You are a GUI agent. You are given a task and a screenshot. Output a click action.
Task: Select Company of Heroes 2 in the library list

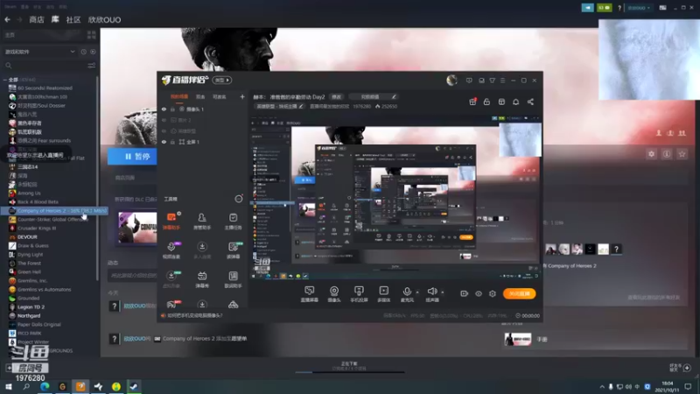tap(54, 210)
